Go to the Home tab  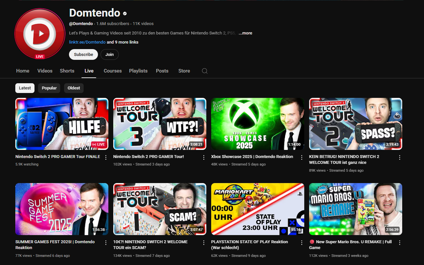coord(23,71)
